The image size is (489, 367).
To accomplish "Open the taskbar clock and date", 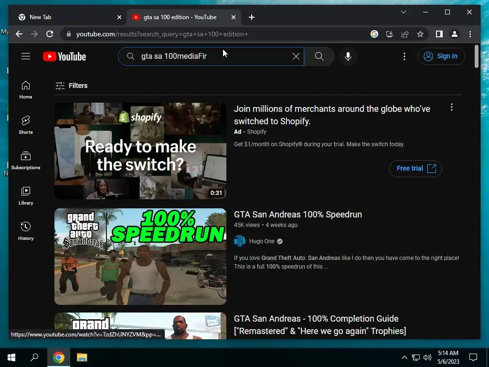I will coord(448,357).
